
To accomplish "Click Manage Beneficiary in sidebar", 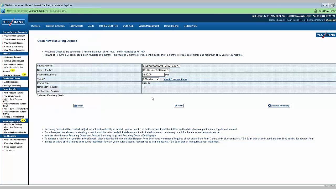I will click(x=13, y=86).
